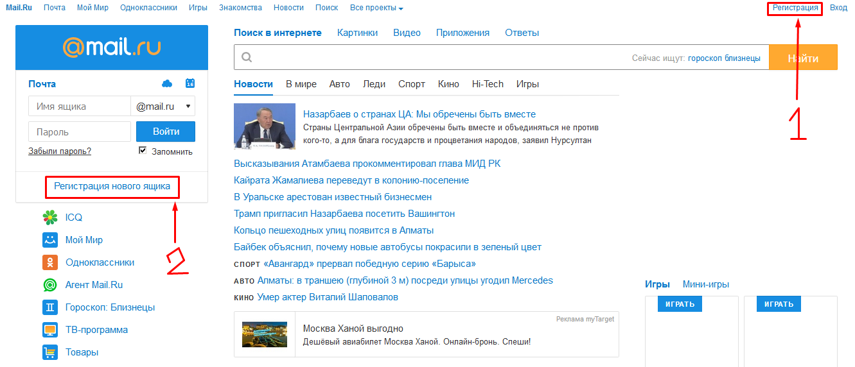Open Знакомства in top navigation
Image resolution: width=855 pixels, height=367 pixels.
pos(240,8)
